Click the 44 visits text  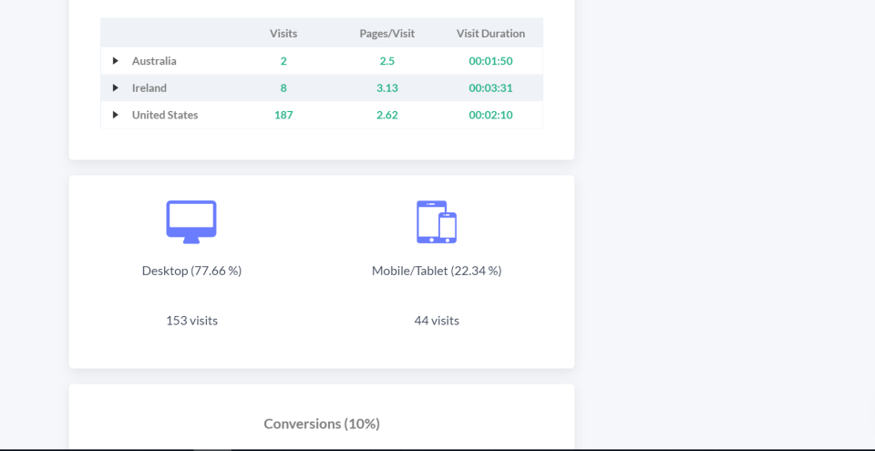[x=437, y=321]
